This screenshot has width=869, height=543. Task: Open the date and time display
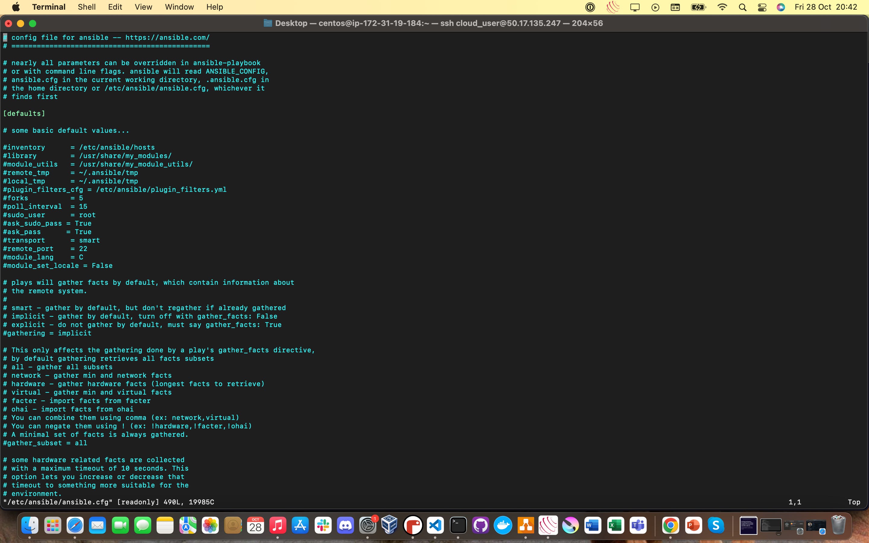826,7
